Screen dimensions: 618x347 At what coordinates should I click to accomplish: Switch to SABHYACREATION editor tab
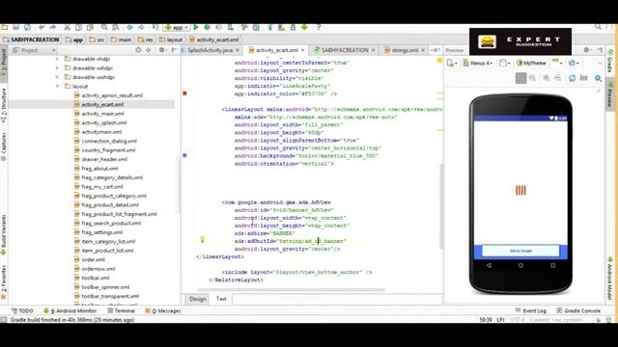[345, 50]
